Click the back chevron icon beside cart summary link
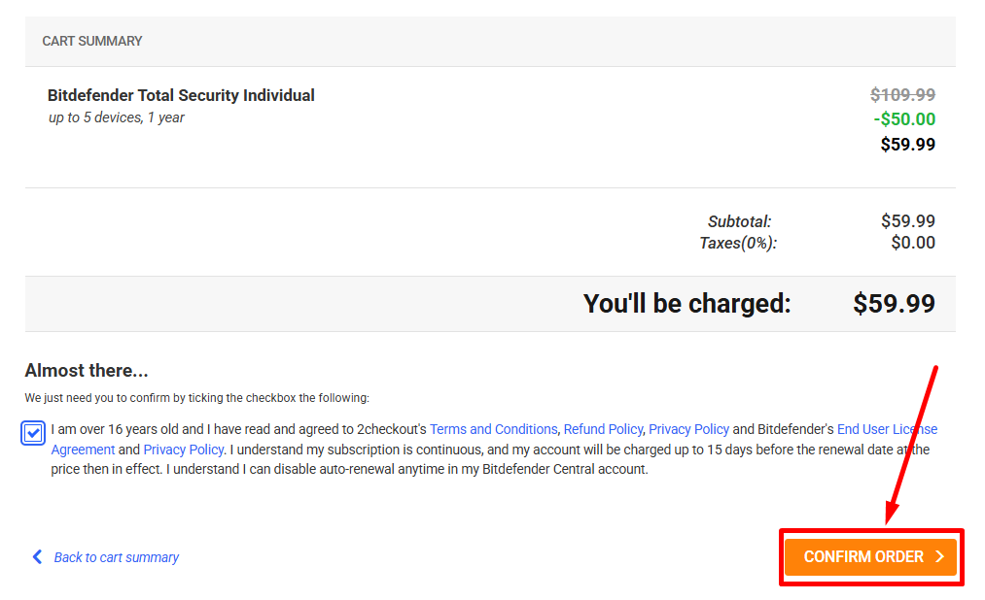The image size is (985, 600). click(37, 556)
